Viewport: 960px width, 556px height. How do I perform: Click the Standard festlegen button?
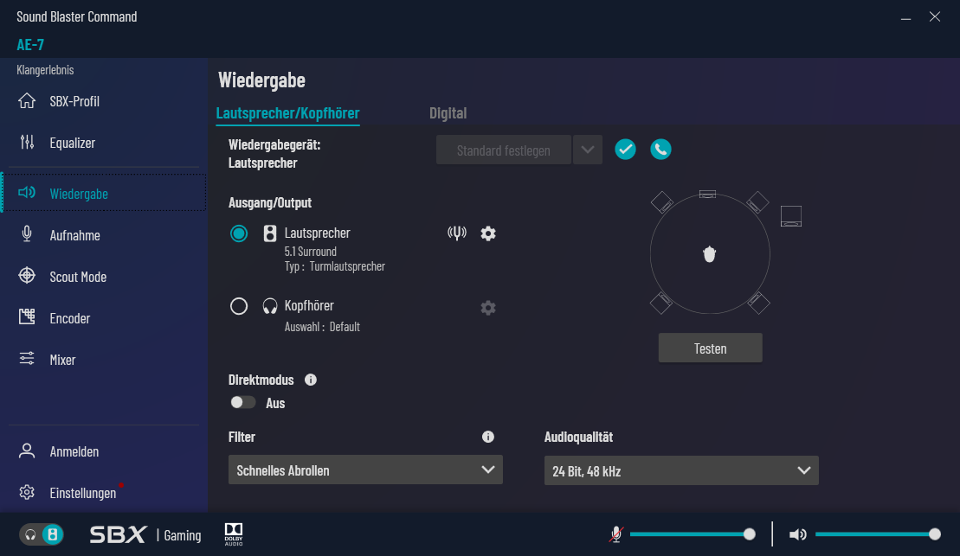[x=504, y=150]
